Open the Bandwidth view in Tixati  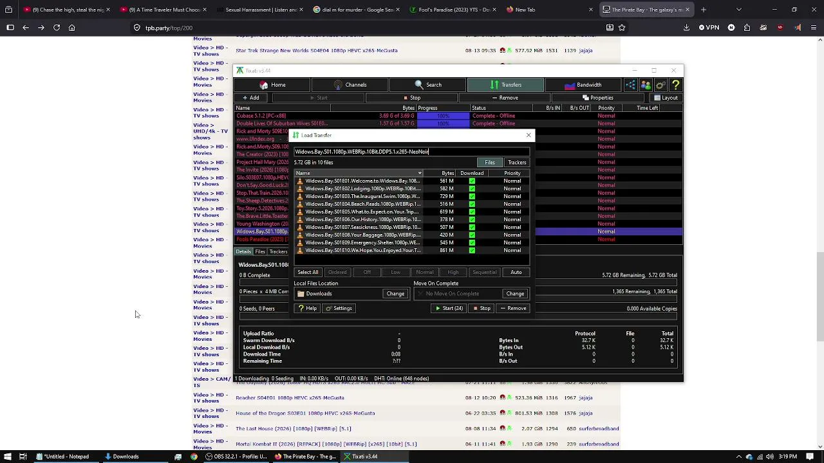click(x=583, y=85)
